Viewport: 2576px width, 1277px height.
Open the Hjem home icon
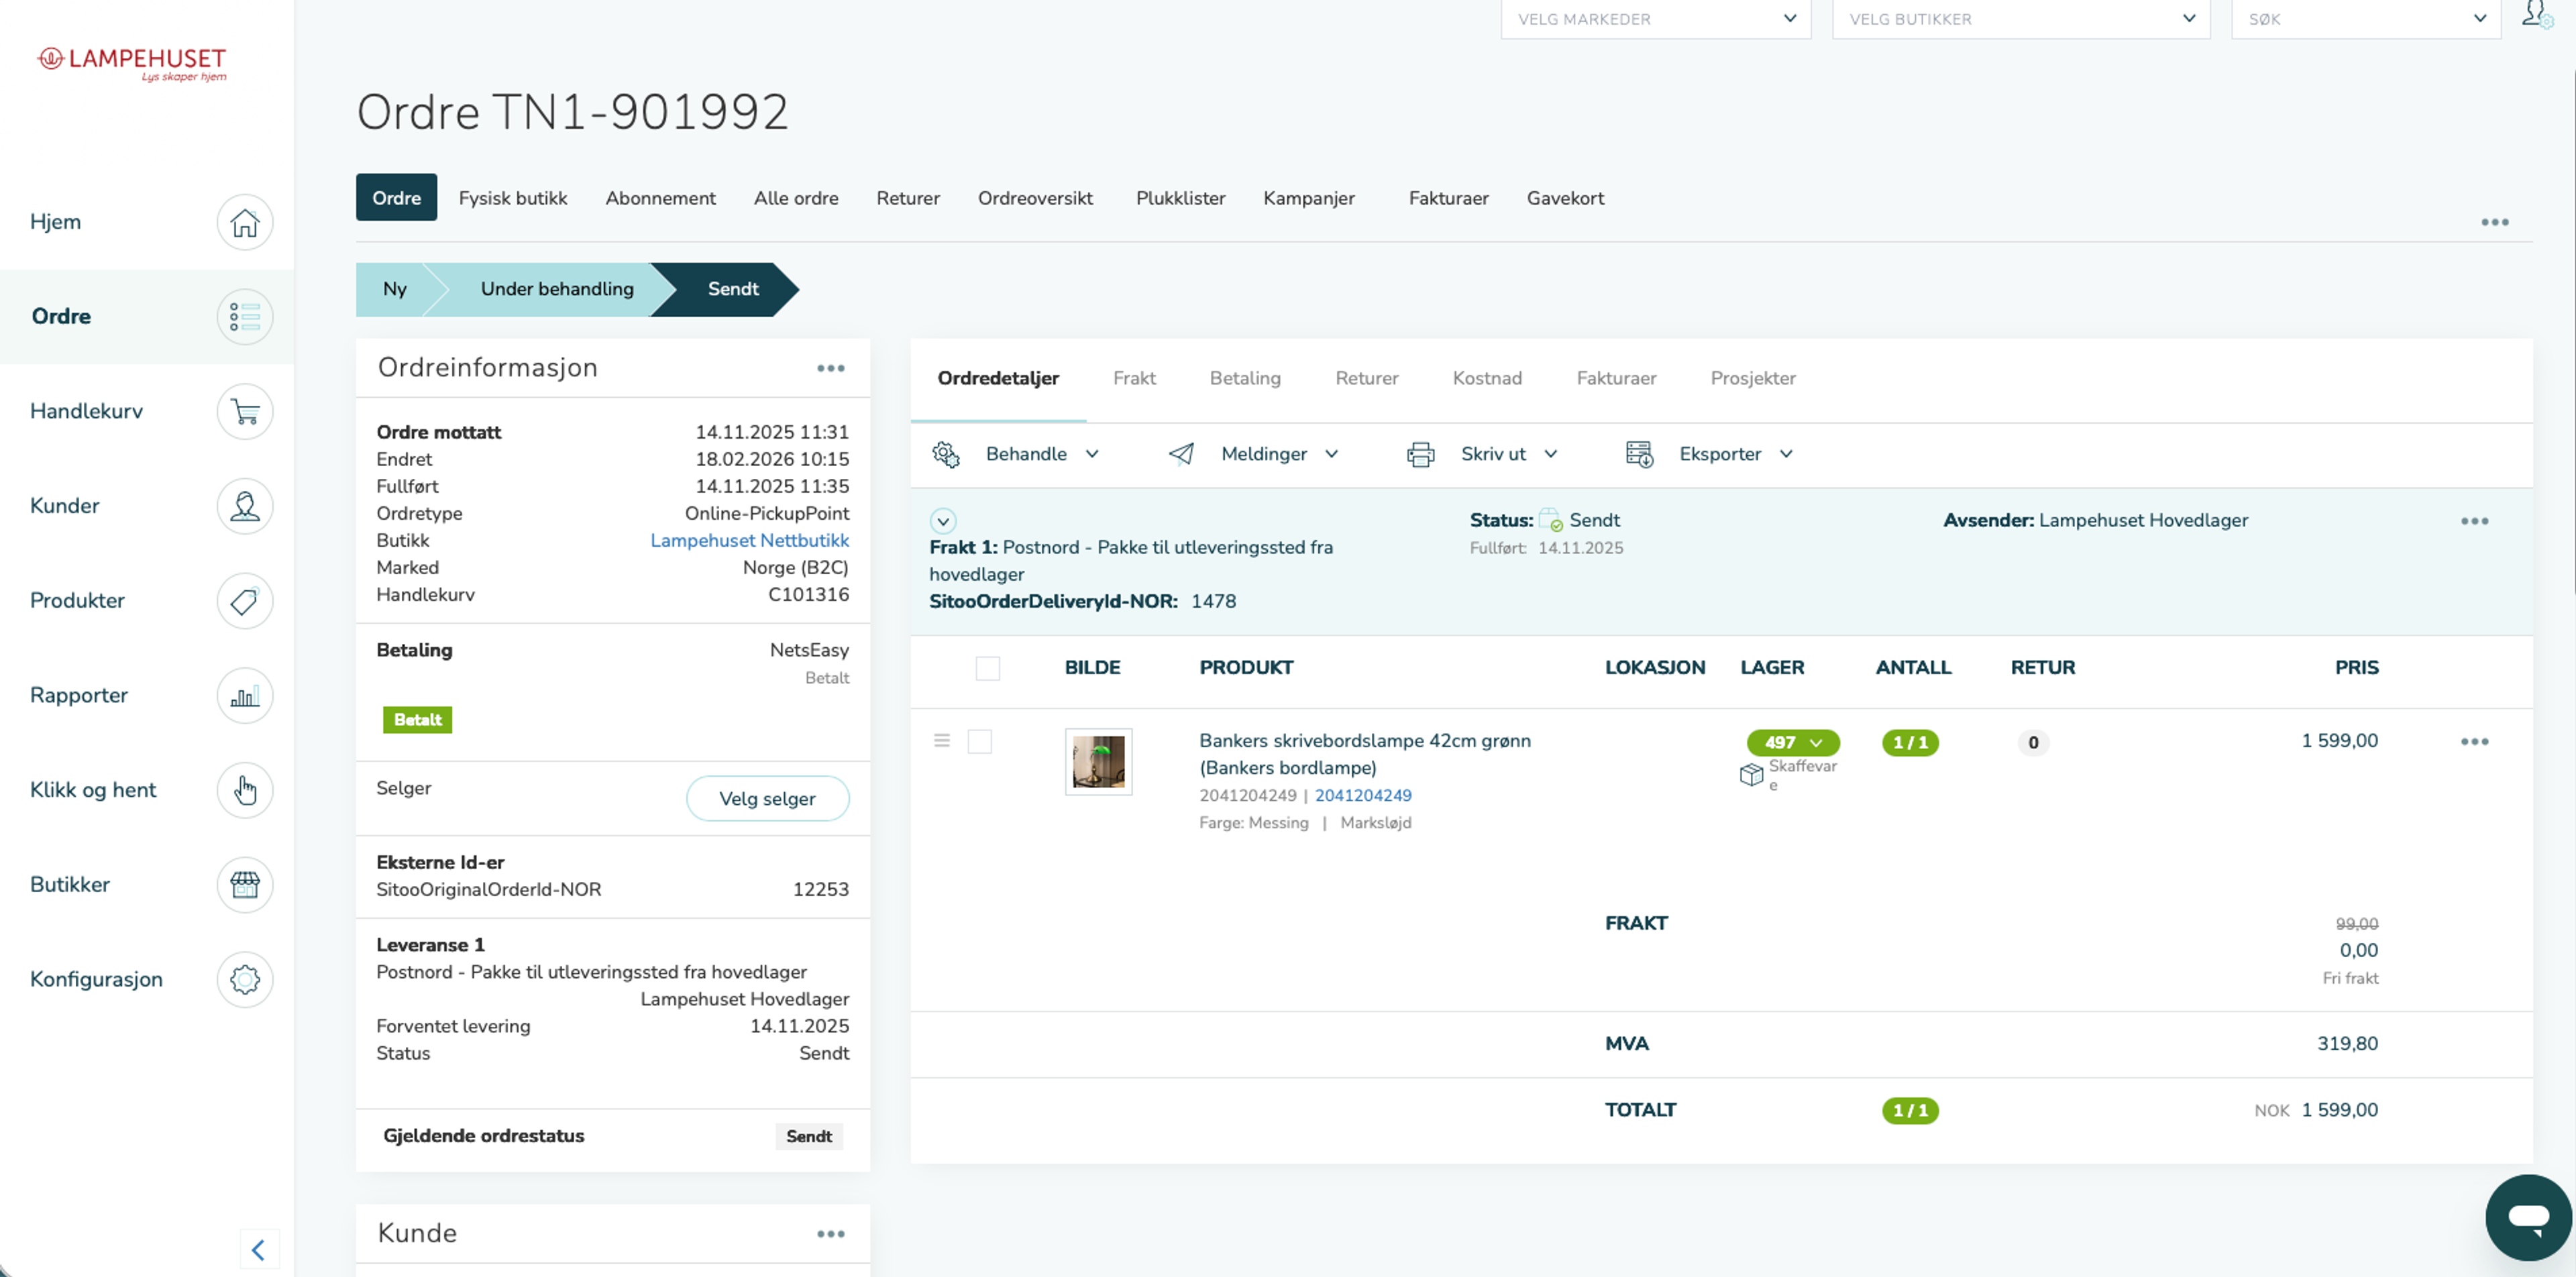245,222
